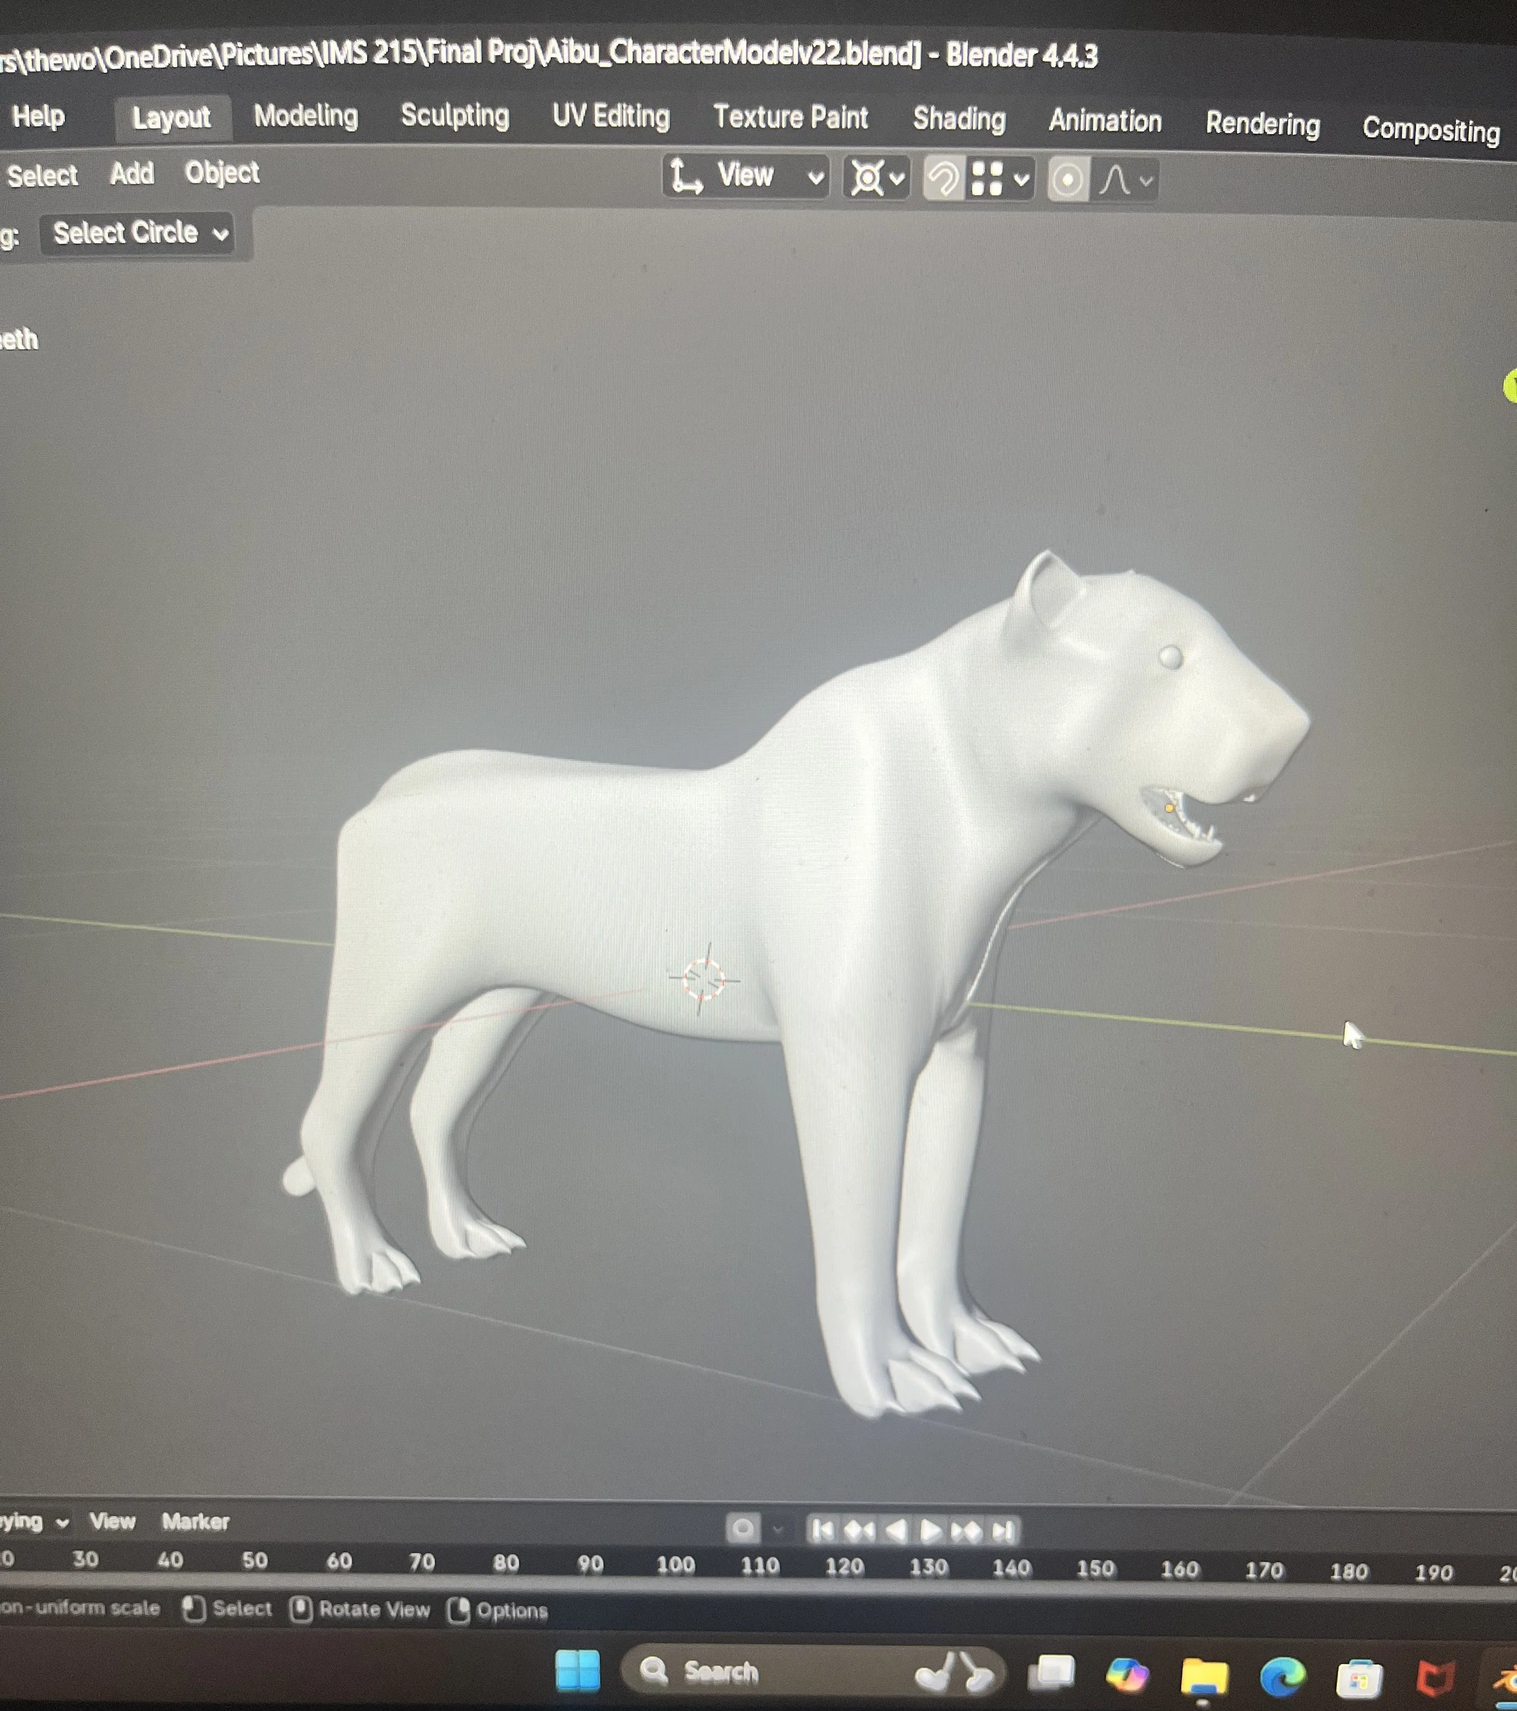
Task: Open File Explorer from the Windows taskbar
Action: pos(1204,1676)
